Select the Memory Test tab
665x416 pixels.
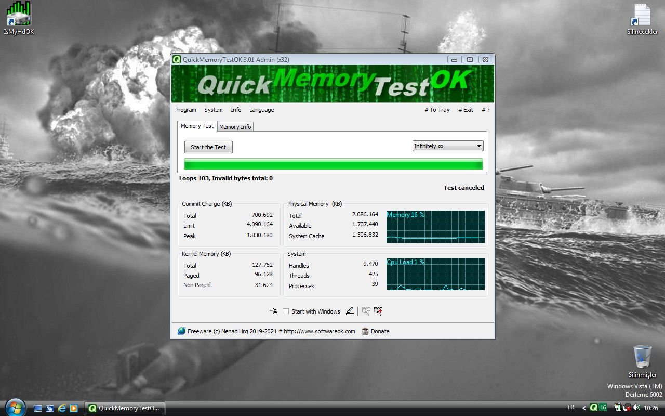point(197,126)
